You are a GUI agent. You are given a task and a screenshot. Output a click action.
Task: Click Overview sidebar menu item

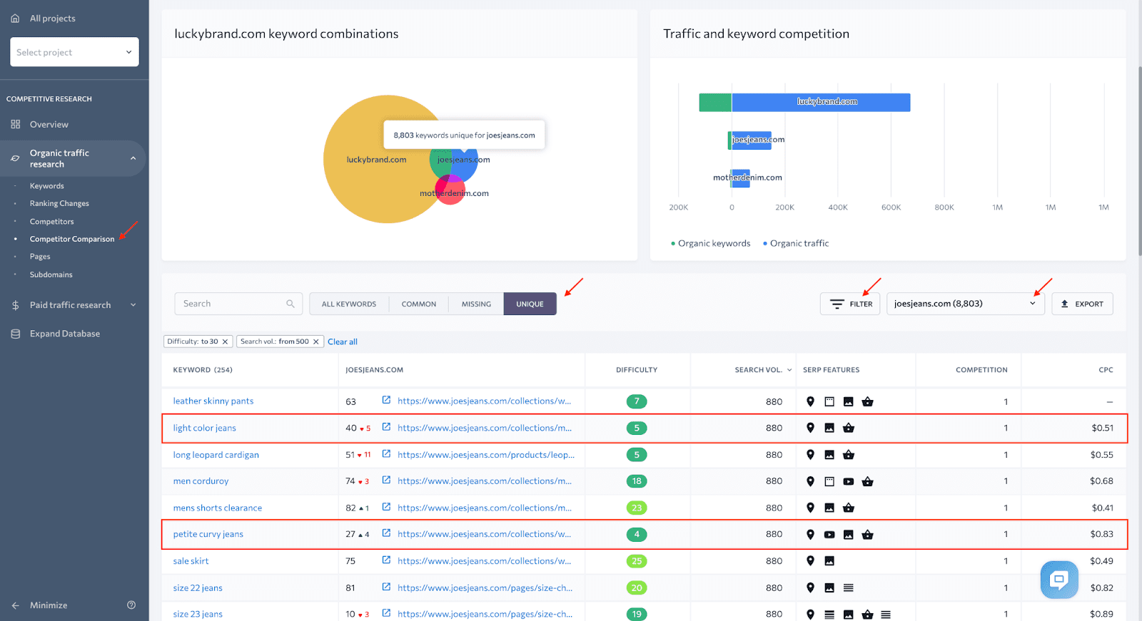[49, 124]
